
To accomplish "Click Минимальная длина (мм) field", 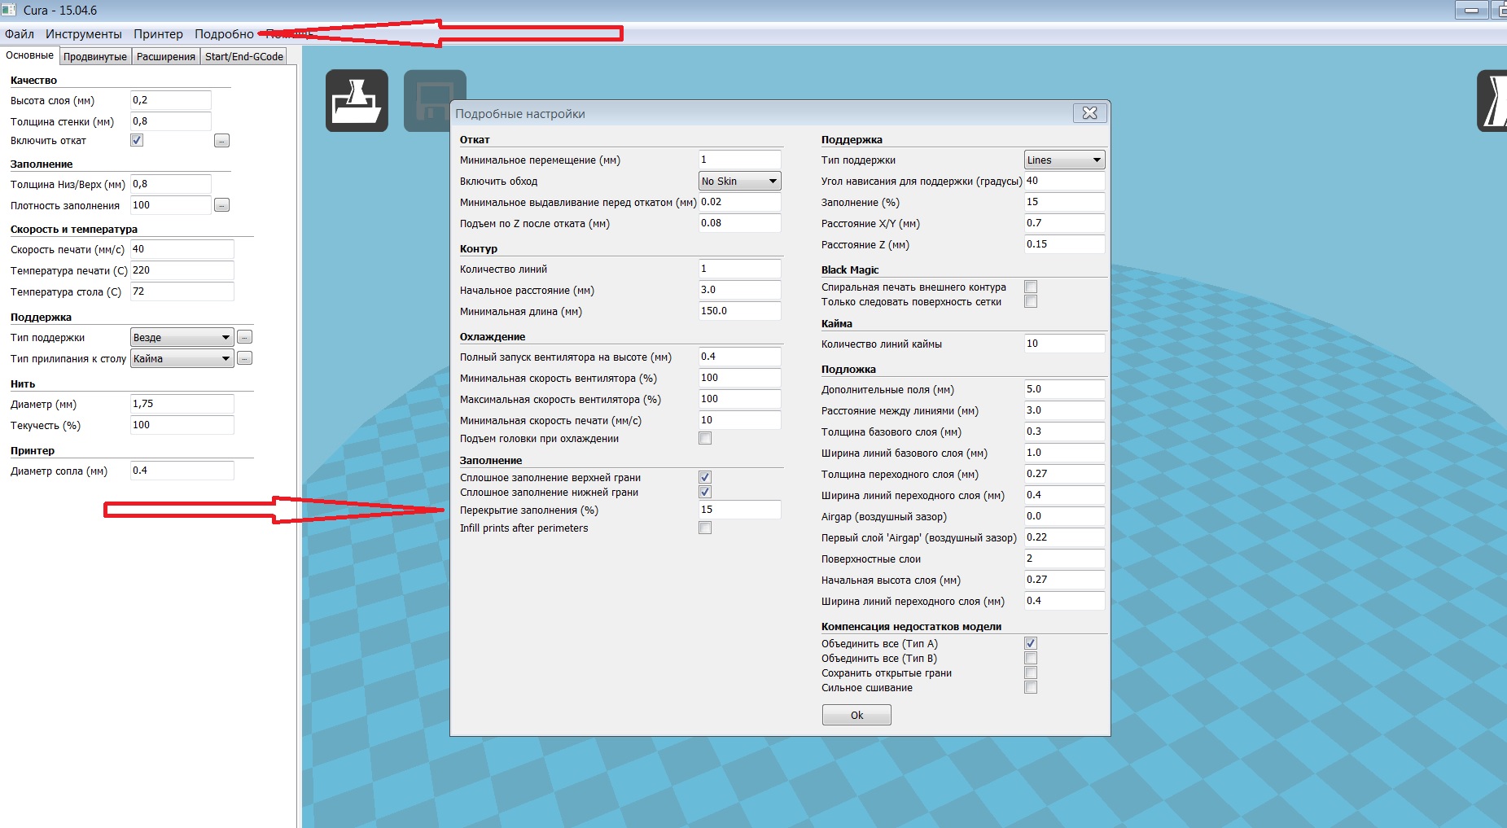I will (739, 311).
